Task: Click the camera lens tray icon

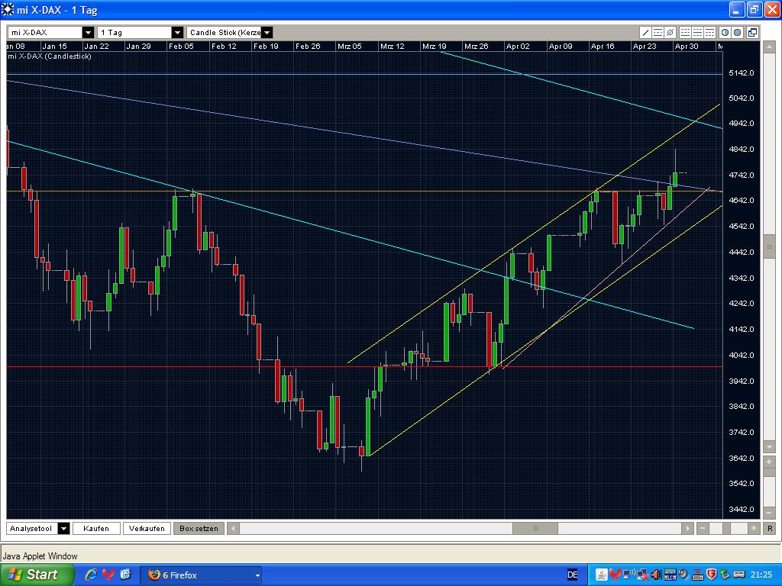Action: (x=683, y=575)
